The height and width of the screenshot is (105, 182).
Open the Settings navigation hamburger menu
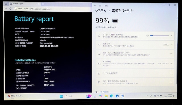click(100, 6)
